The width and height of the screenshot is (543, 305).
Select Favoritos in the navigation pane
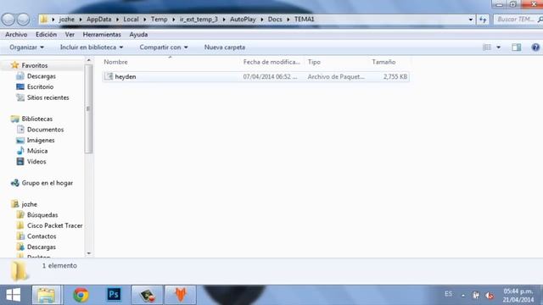click(35, 65)
